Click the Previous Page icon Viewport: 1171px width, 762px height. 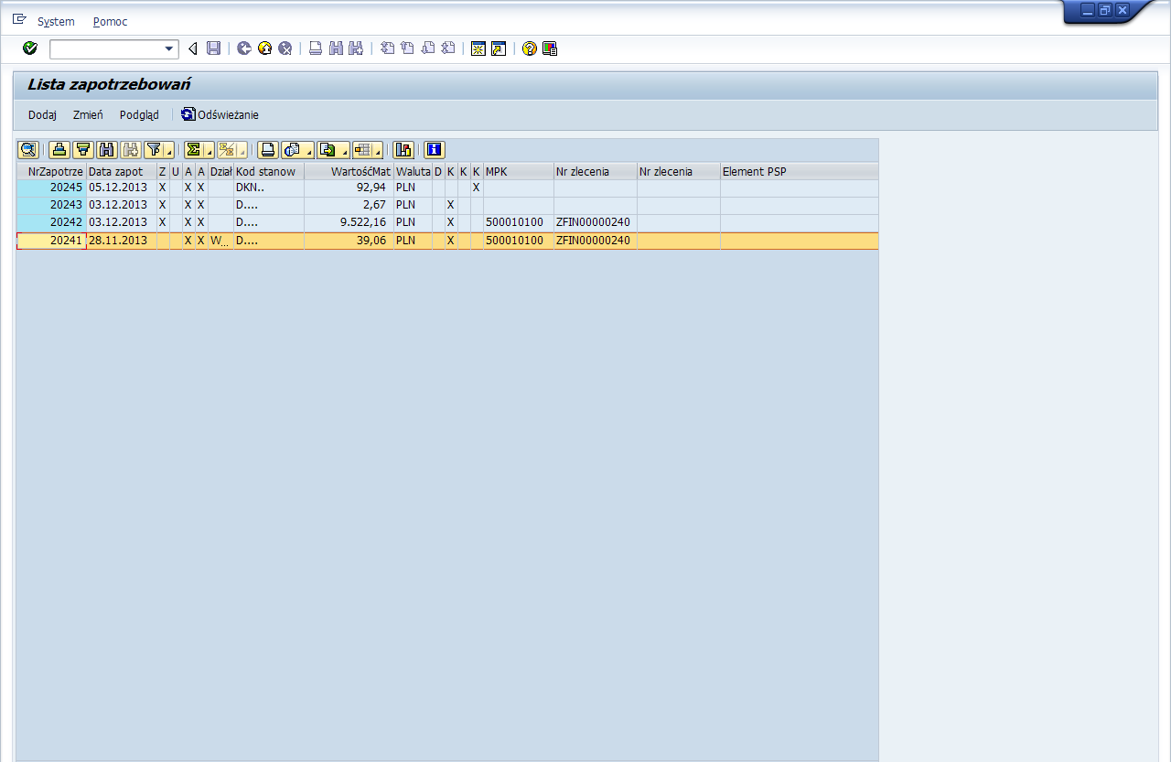tap(407, 48)
